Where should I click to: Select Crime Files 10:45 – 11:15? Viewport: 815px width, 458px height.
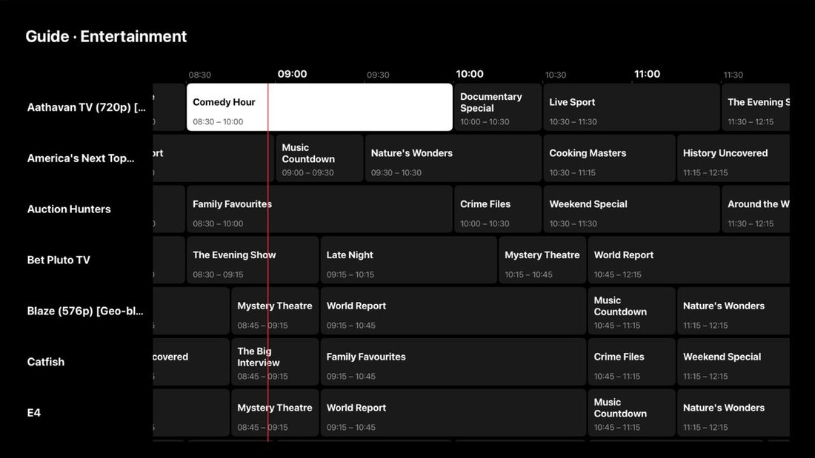pos(631,361)
